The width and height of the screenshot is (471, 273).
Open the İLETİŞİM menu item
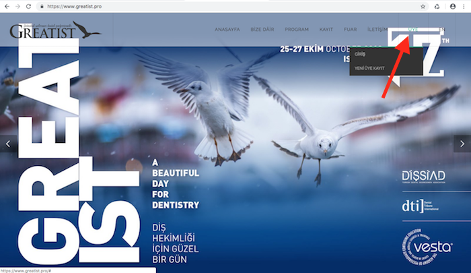click(x=377, y=30)
